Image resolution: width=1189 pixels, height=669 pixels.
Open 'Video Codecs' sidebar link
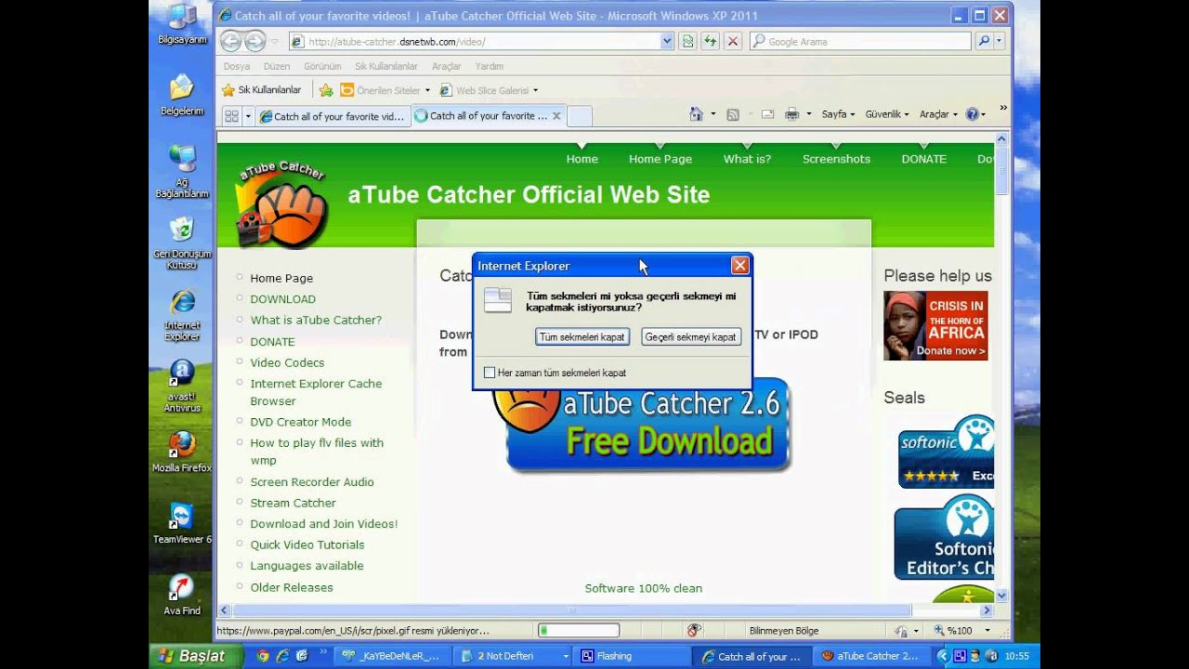tap(287, 362)
